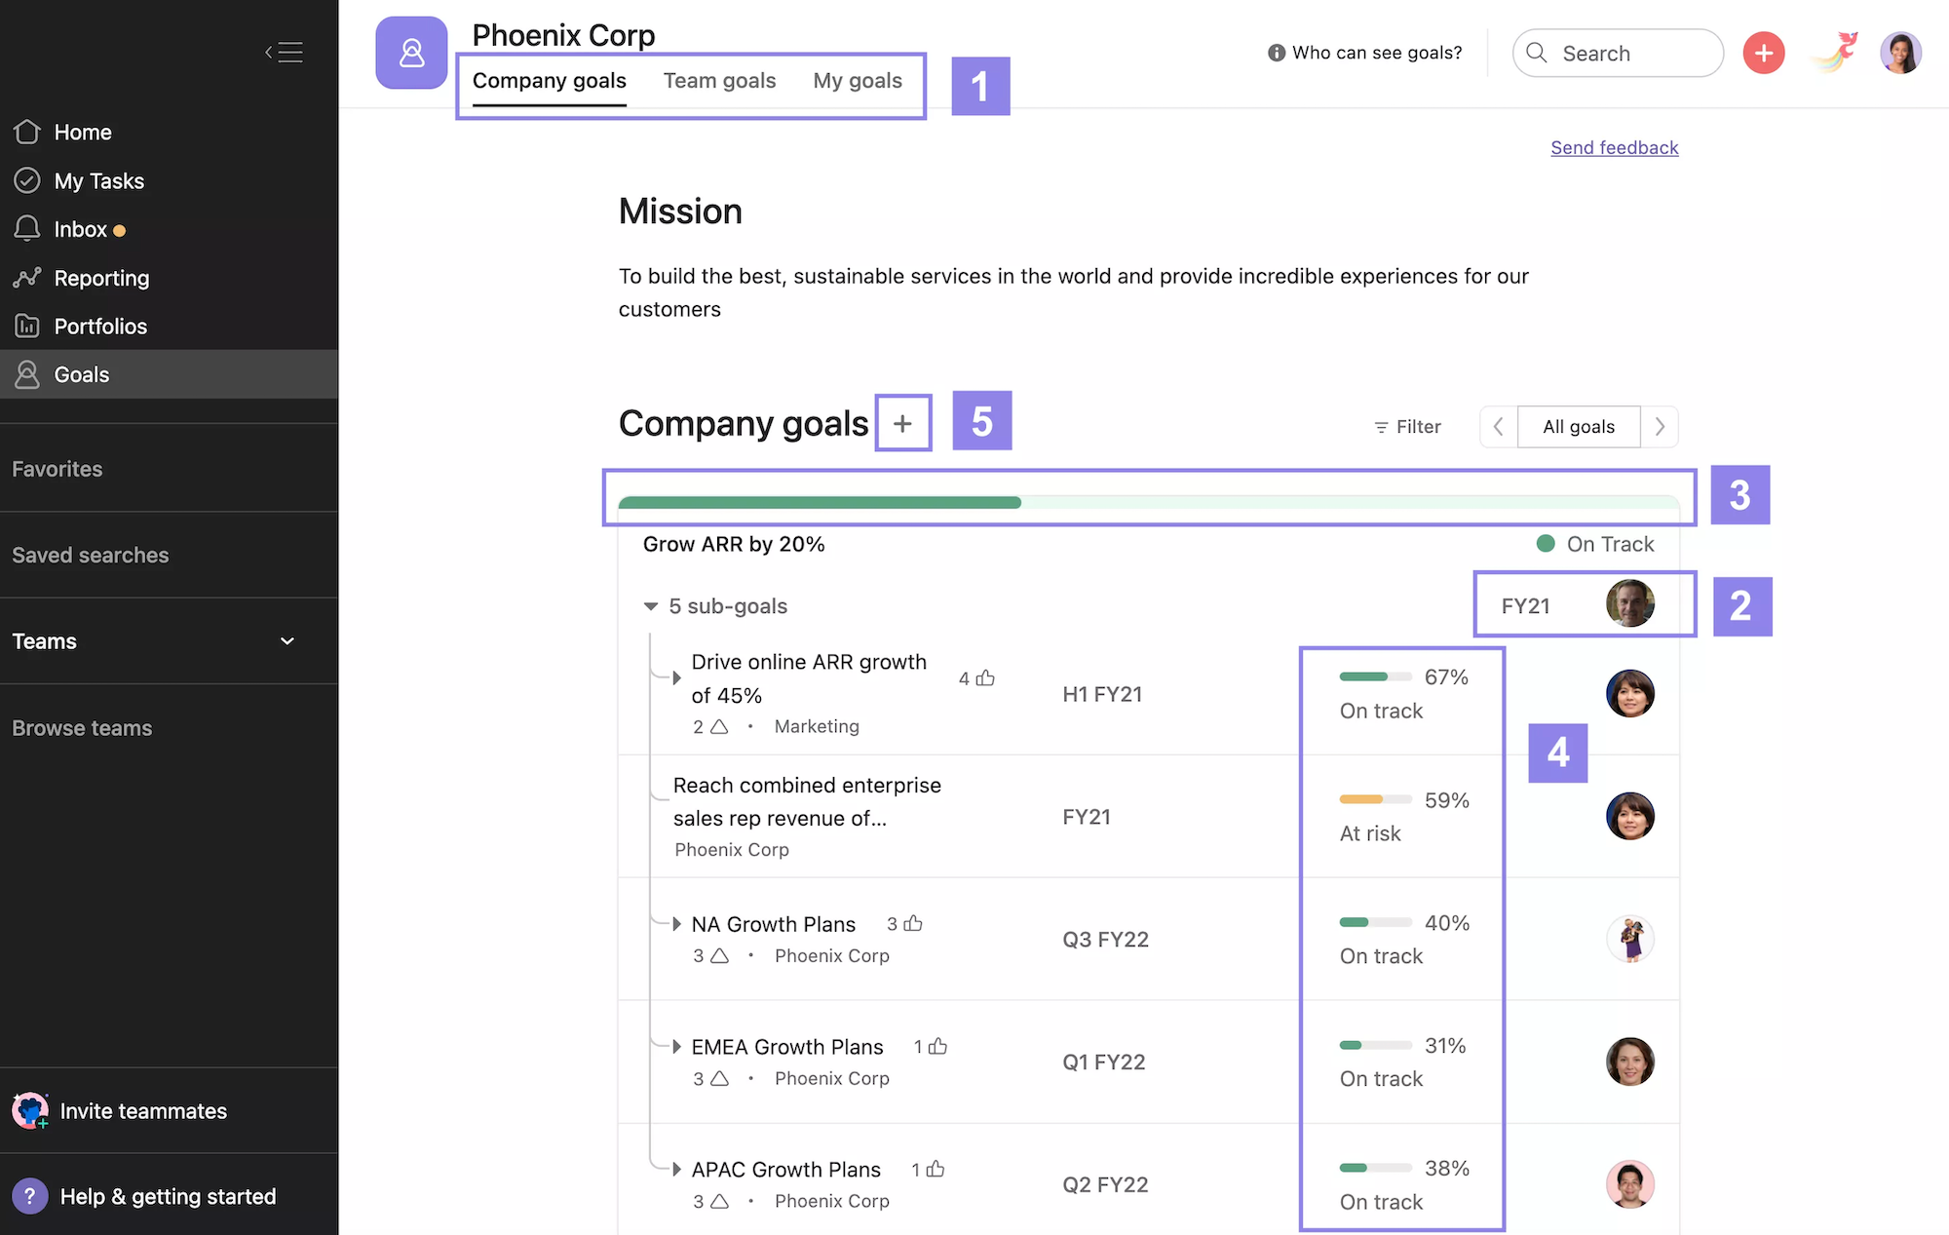Click the left chevron navigation arrow
The image size is (1949, 1235).
pyautogui.click(x=1497, y=425)
